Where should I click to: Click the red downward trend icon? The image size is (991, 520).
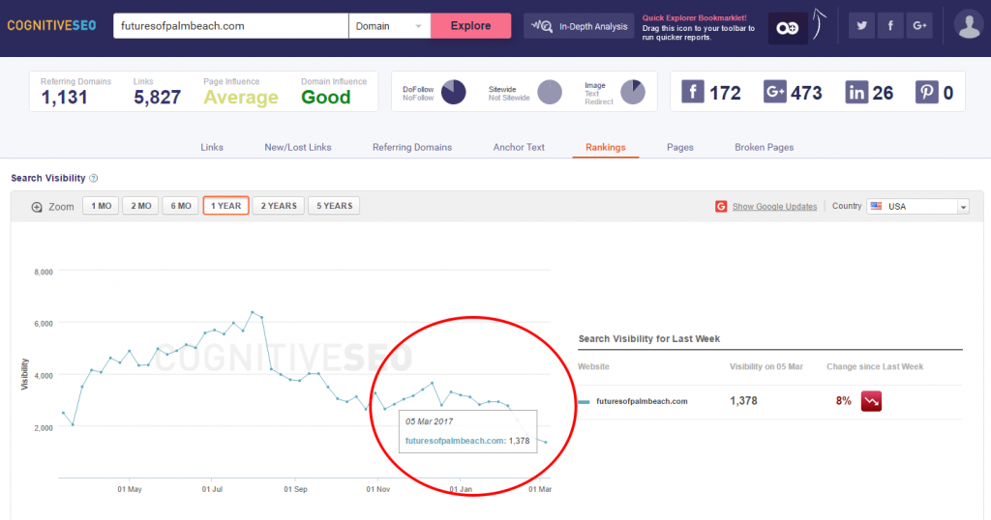pyautogui.click(x=872, y=400)
